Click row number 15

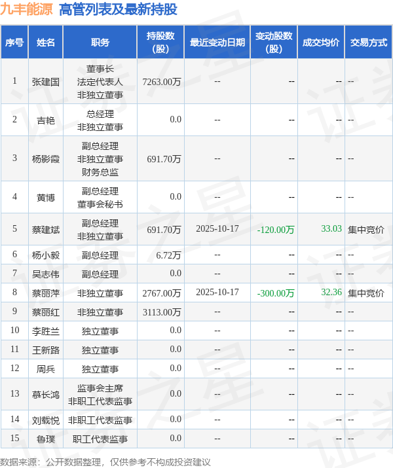tap(14, 438)
